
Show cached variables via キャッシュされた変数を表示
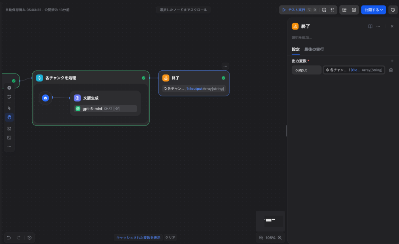[x=138, y=237]
